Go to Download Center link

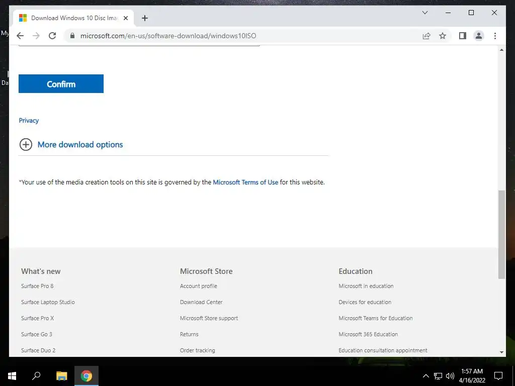[x=201, y=302]
